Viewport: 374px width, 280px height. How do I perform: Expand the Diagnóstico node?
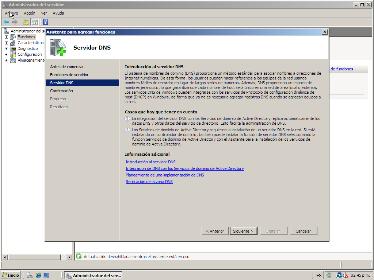[x=7, y=48]
